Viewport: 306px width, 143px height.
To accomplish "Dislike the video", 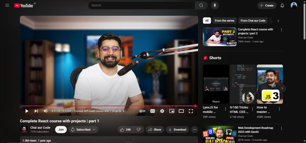I will pyautogui.click(x=139, y=130).
